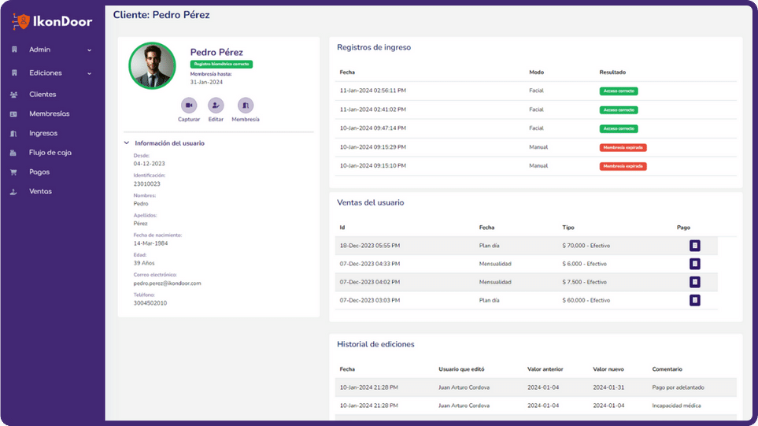Open payment receipt for 18-Dec-2023 sale
This screenshot has height=426, width=758.
coord(695,246)
